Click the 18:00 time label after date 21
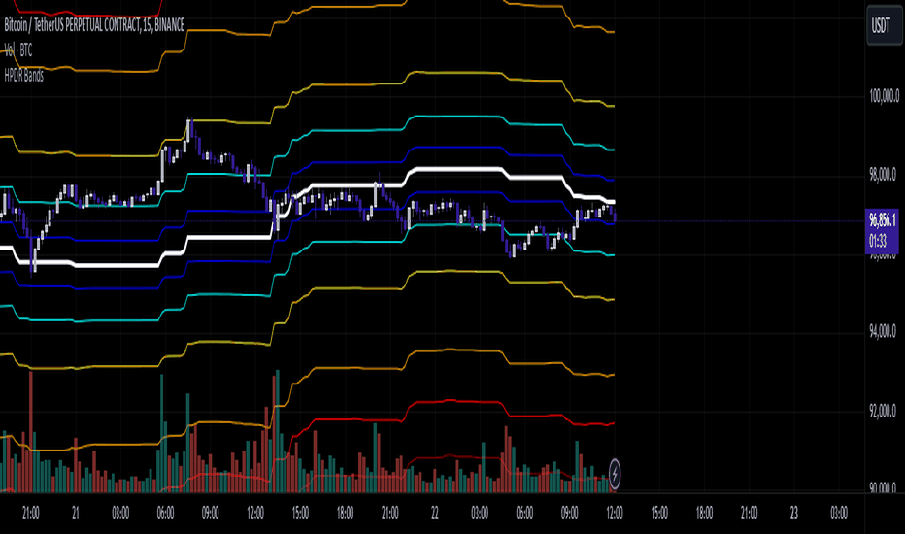 pyautogui.click(x=345, y=514)
